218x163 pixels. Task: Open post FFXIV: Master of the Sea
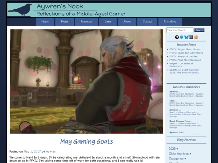pos(183,57)
